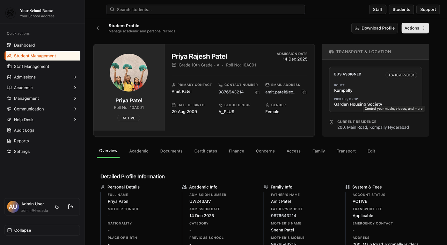This screenshot has height=245, width=447.
Task: Expand the Communication submenu chevron
Action: (75, 109)
